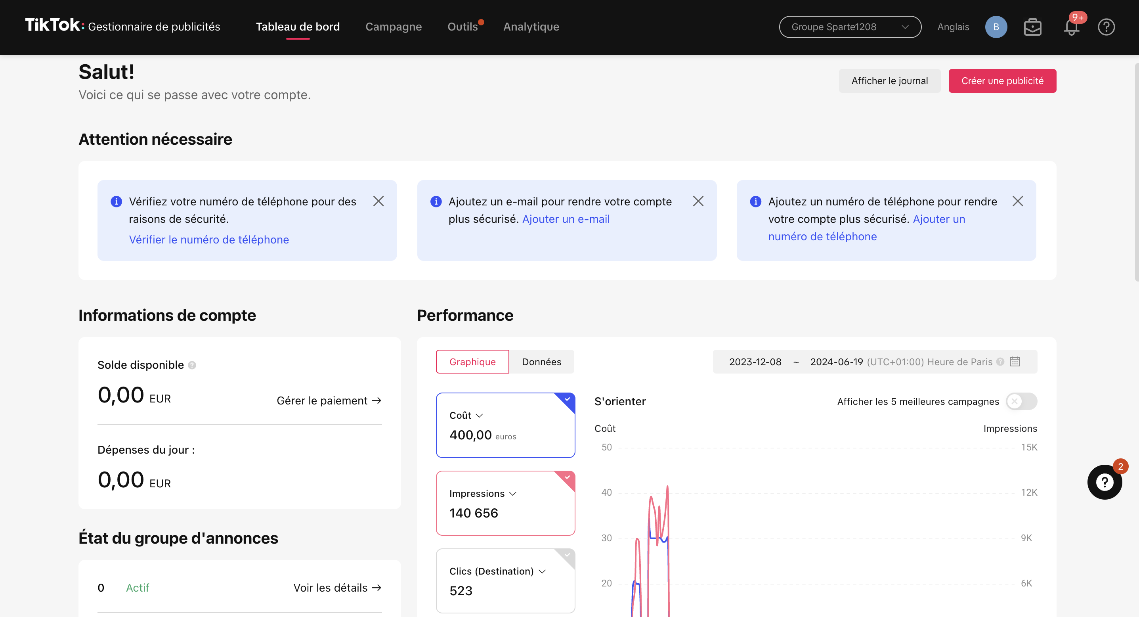
Task: Open the notifications bell icon
Action: 1071,27
